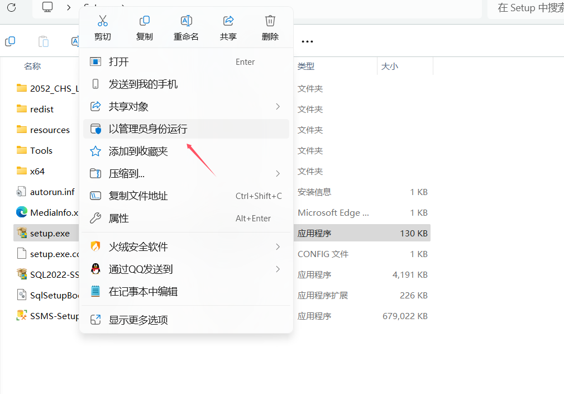Open the 通过QQ发送到 submenu
Image resolution: width=564 pixels, height=394 pixels.
pyautogui.click(x=278, y=268)
